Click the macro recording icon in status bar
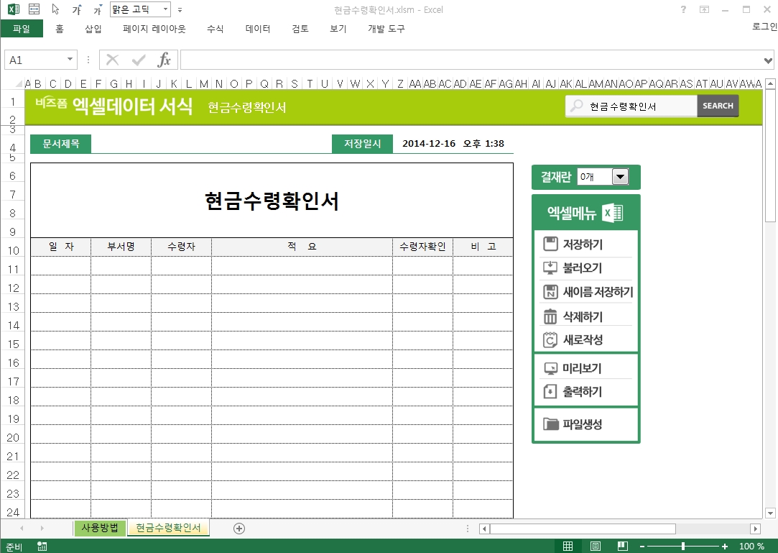The height and width of the screenshot is (553, 778). pyautogui.click(x=42, y=547)
